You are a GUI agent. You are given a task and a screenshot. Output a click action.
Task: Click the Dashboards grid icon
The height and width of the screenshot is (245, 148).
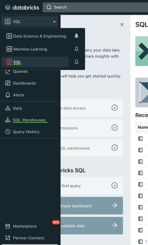point(8,83)
